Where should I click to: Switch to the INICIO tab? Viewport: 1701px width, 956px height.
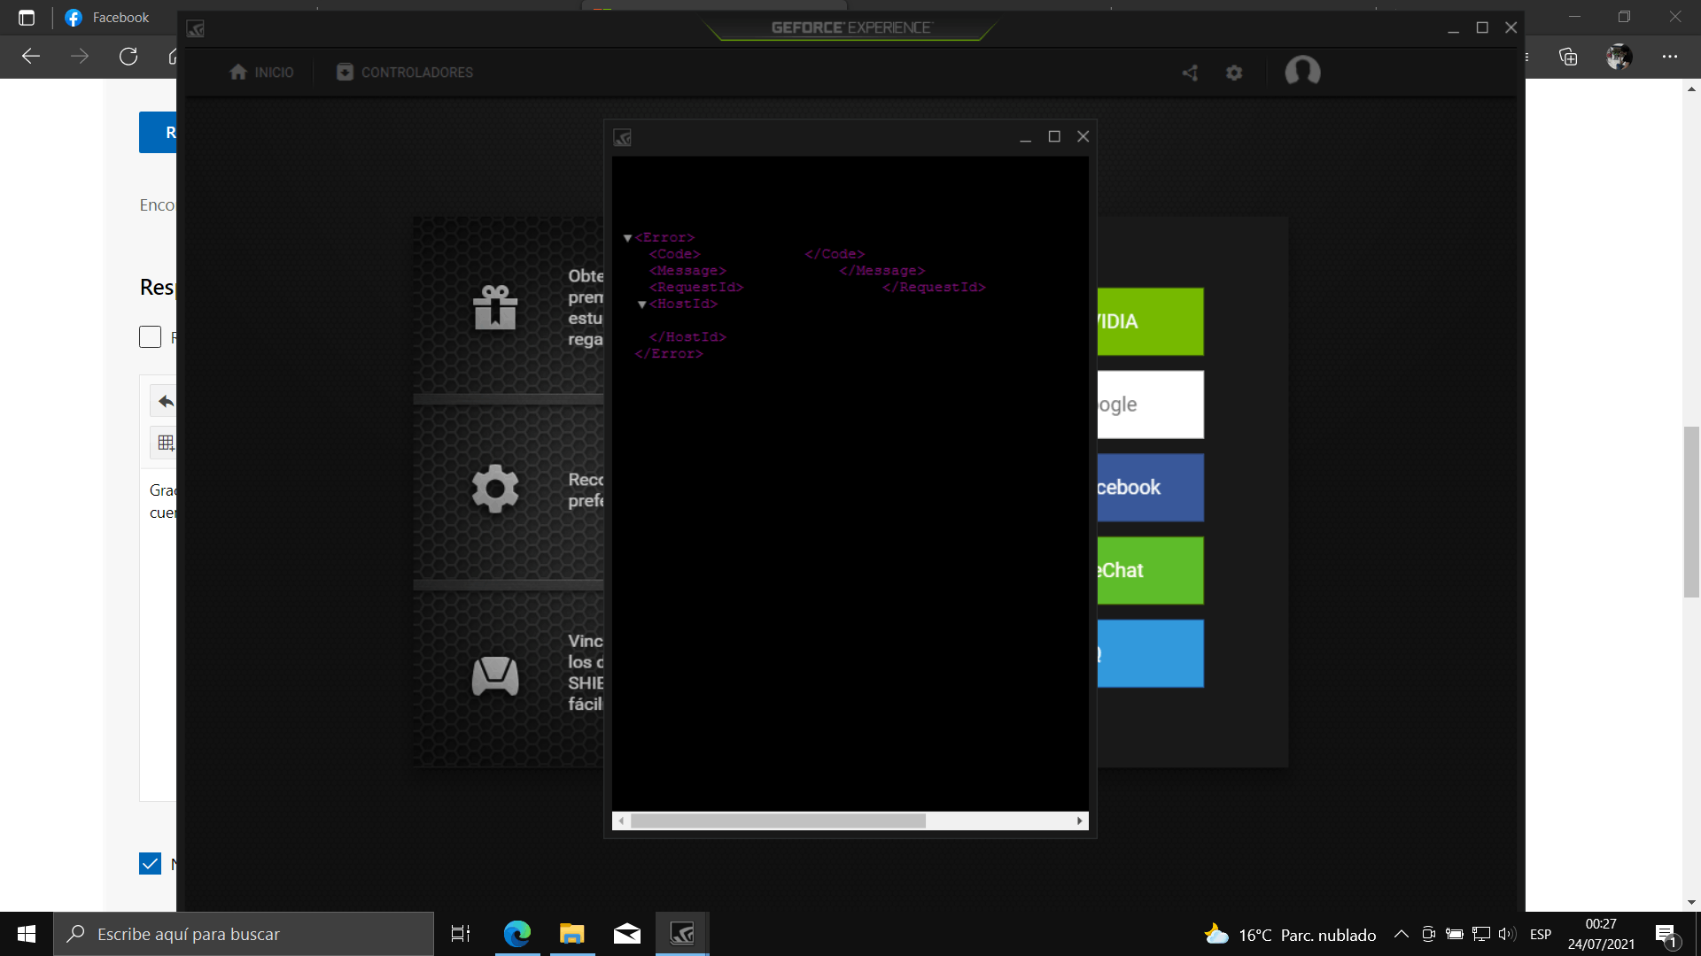[261, 73]
